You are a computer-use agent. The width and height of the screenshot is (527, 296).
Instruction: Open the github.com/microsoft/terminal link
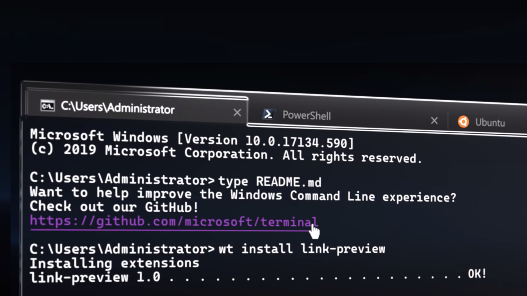174,222
